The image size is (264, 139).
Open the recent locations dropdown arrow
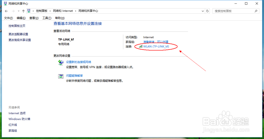[18, 11]
